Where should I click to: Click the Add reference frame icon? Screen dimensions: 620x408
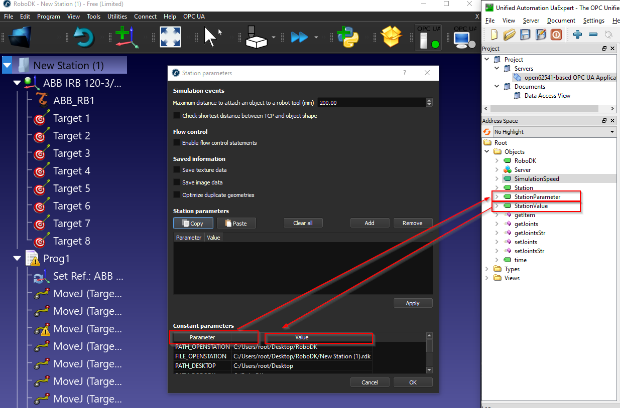[126, 37]
